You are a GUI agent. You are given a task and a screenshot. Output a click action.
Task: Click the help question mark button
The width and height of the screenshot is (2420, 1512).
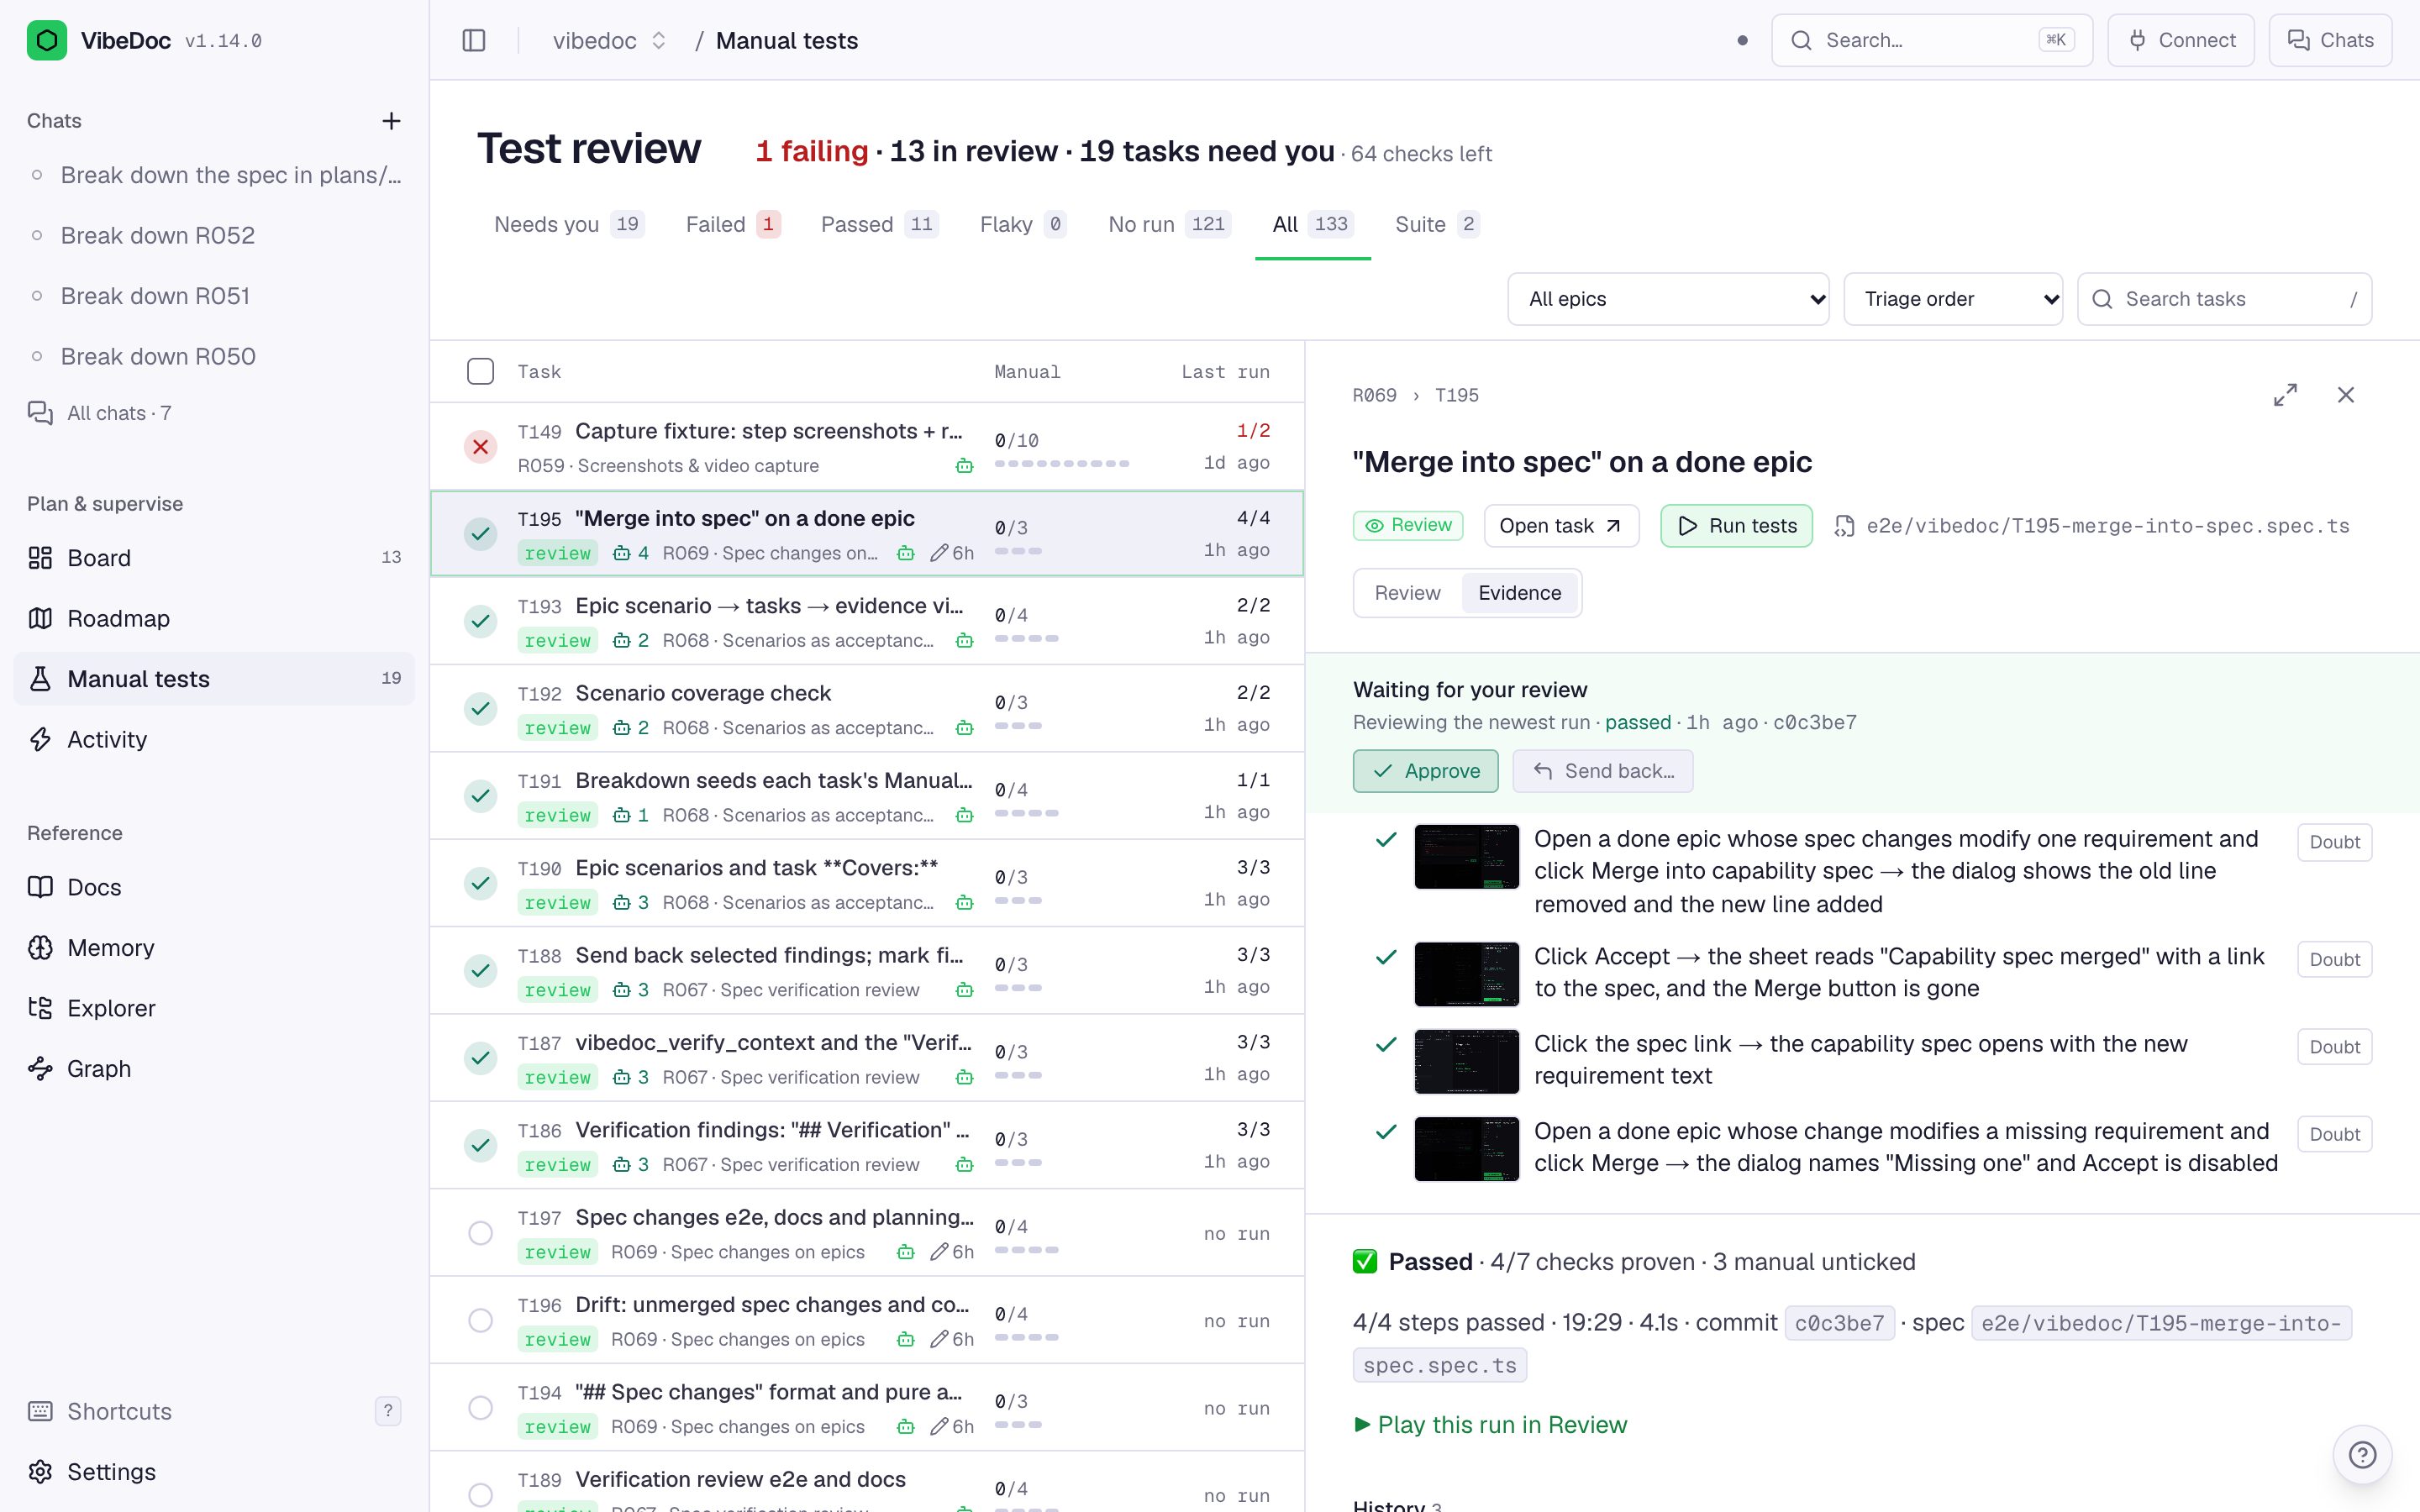click(2362, 1454)
